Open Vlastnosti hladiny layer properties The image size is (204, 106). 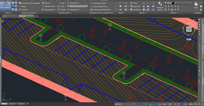pos(160,6)
